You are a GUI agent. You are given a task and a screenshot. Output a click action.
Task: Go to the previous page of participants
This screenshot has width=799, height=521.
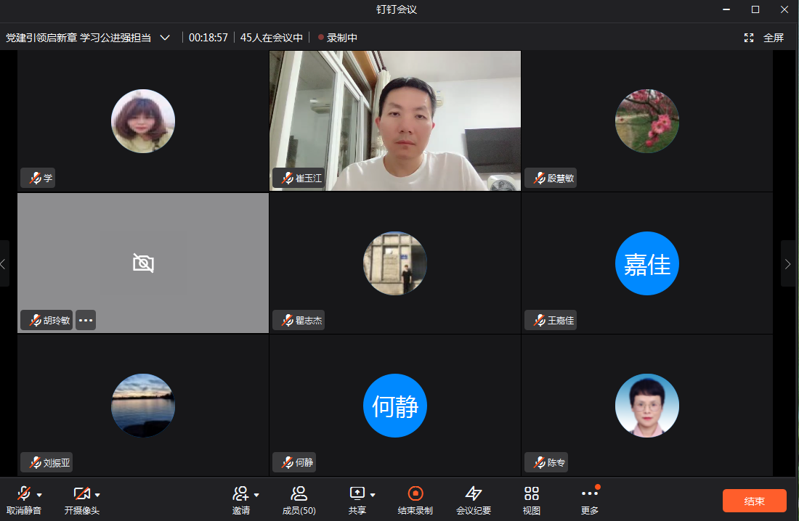[4, 264]
